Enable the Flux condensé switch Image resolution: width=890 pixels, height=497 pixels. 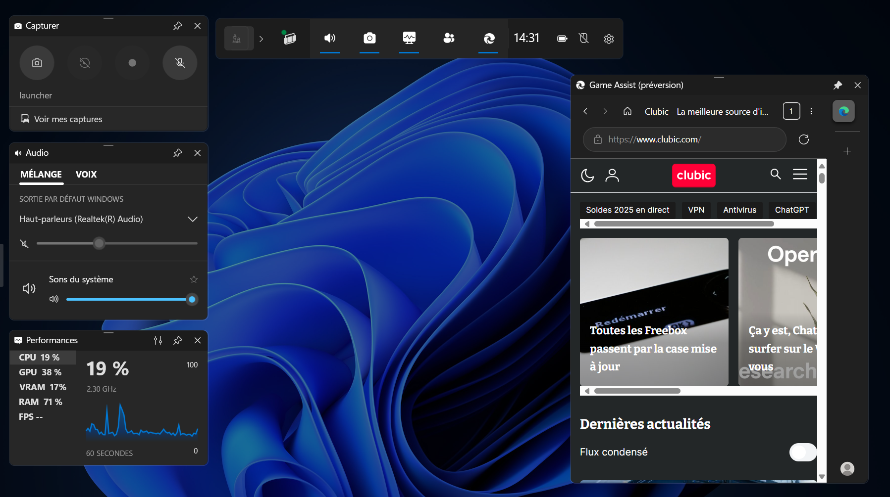click(x=802, y=452)
